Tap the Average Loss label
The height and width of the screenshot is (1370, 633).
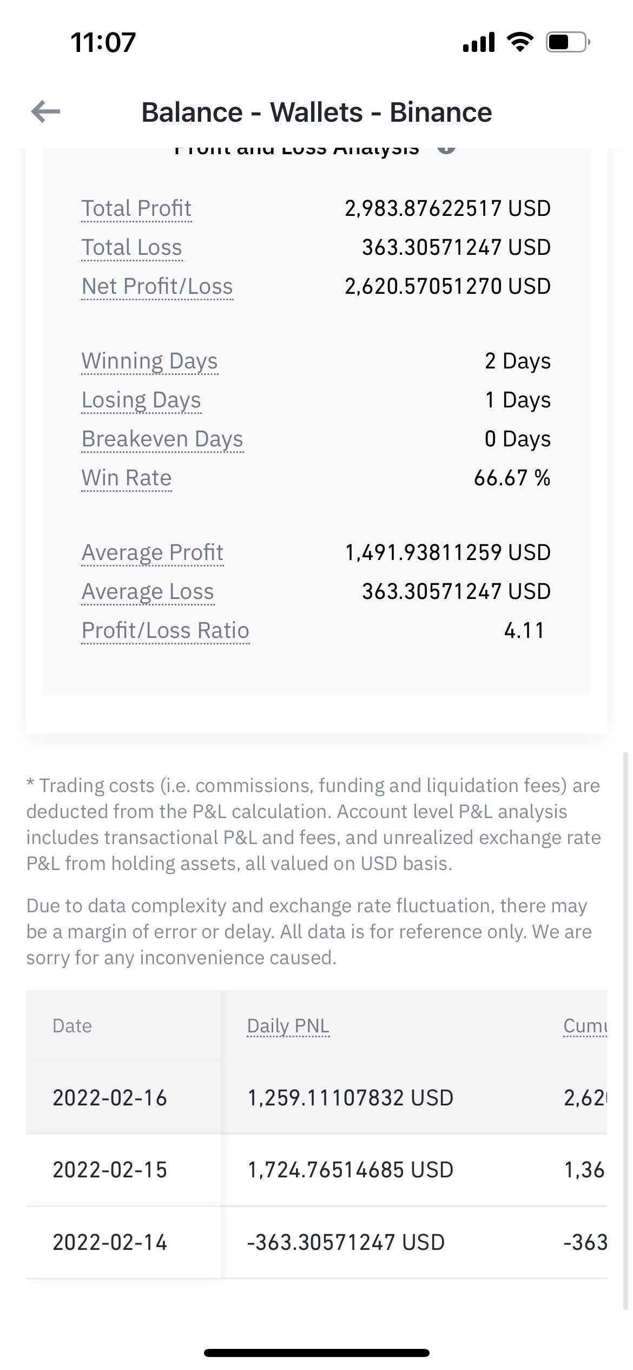point(148,591)
